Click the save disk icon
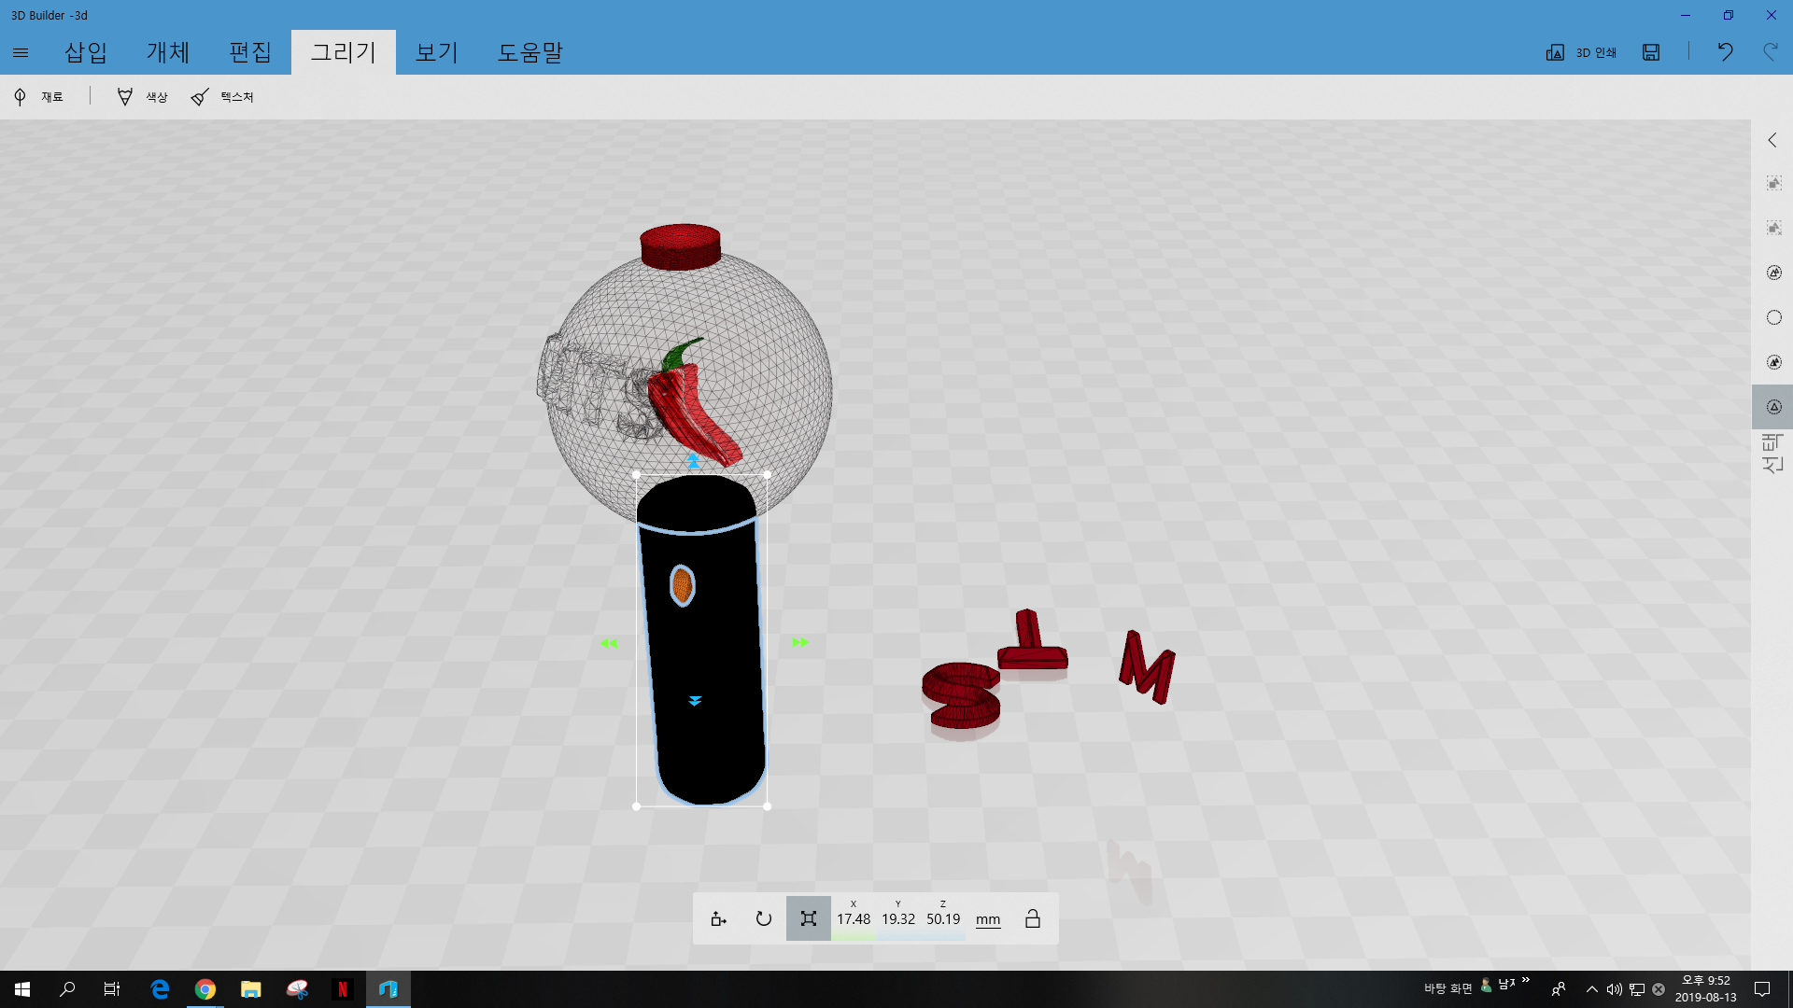Image resolution: width=1793 pixels, height=1008 pixels. tap(1651, 52)
